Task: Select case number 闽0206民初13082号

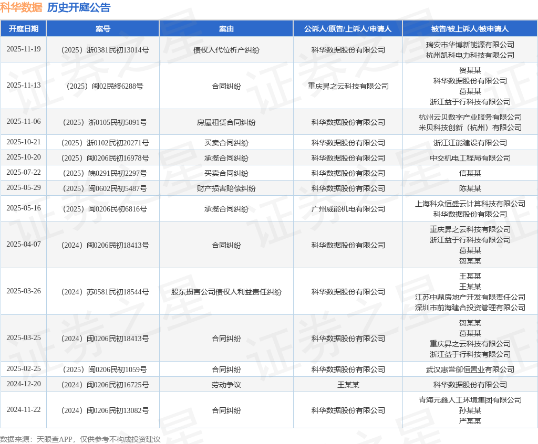Action: click(105, 411)
